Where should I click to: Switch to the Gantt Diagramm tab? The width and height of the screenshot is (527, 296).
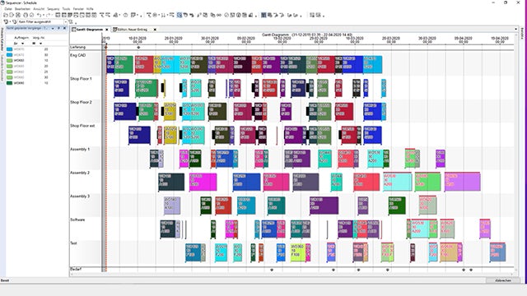[89, 30]
